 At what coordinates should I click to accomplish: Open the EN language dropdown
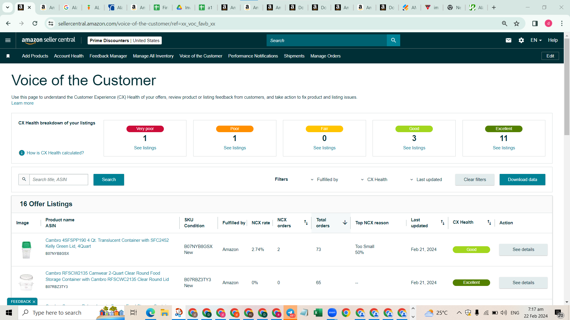pos(536,40)
